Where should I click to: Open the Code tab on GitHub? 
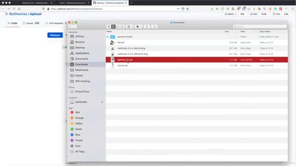(x=12, y=23)
